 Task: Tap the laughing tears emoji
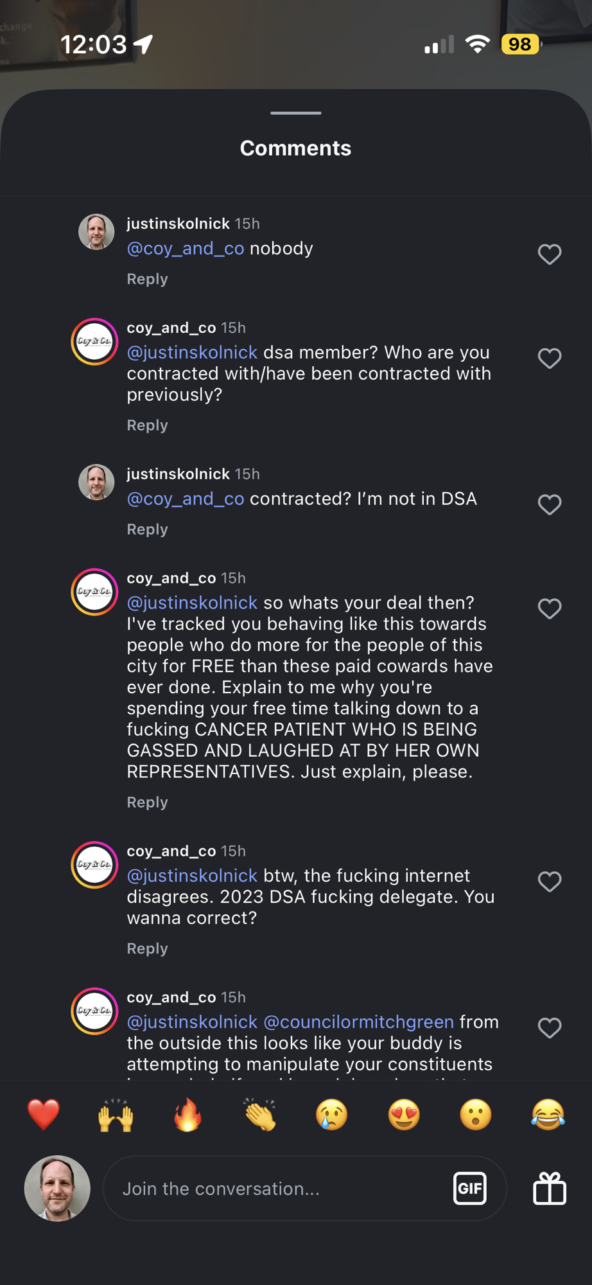pos(548,1114)
